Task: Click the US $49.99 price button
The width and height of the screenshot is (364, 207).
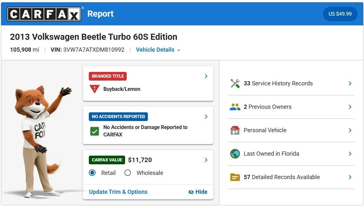Action: [340, 14]
